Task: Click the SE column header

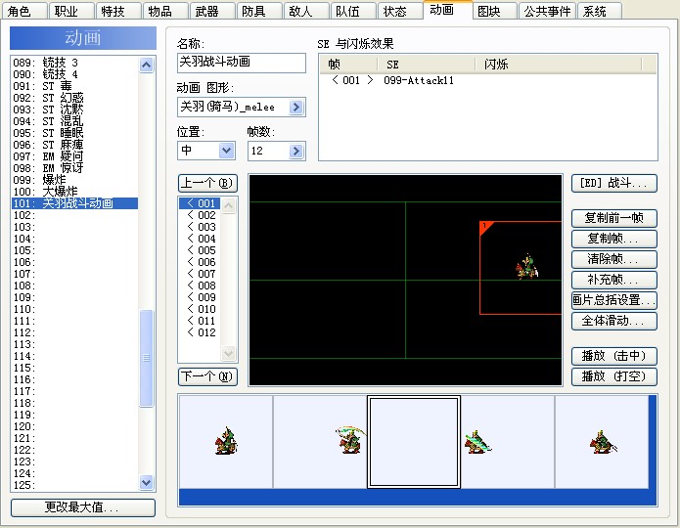Action: [427, 65]
